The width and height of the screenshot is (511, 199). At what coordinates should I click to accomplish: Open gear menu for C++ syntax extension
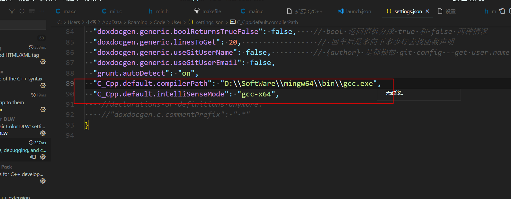pos(43,85)
